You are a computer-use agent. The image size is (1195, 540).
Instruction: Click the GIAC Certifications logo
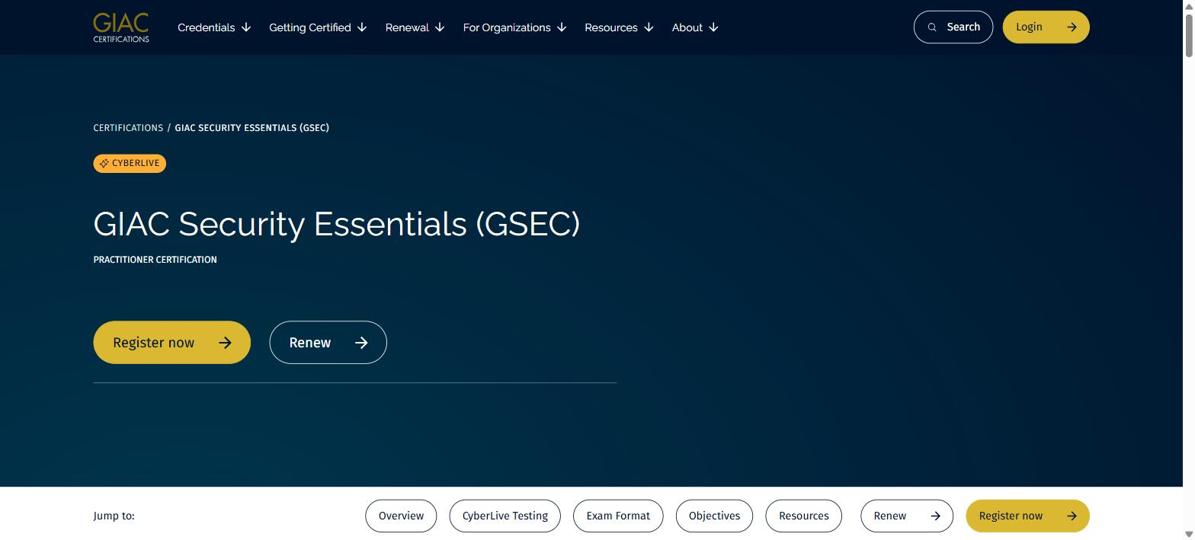point(121,27)
